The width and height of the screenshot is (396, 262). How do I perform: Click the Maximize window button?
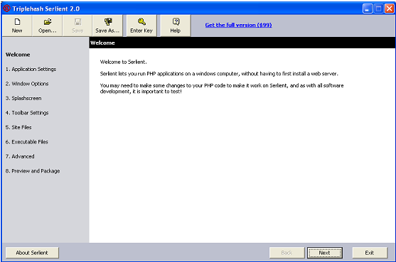point(378,9)
